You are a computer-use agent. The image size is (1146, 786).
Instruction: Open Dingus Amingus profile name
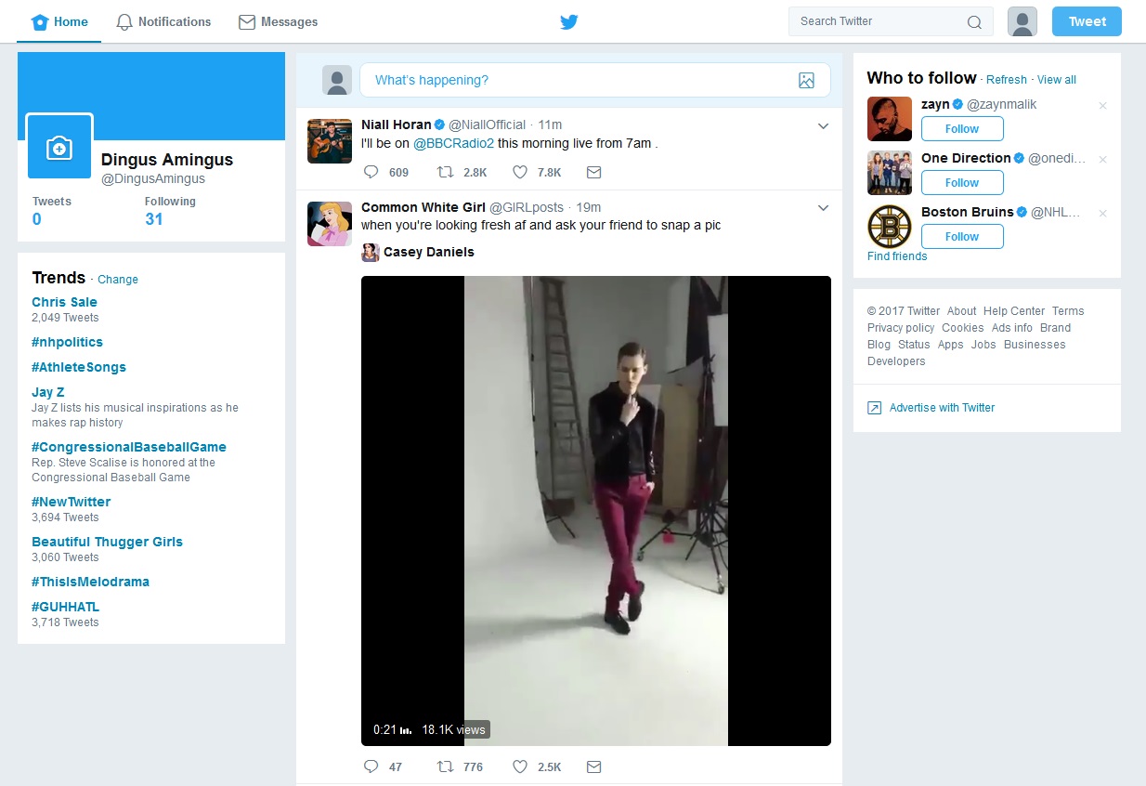click(167, 160)
